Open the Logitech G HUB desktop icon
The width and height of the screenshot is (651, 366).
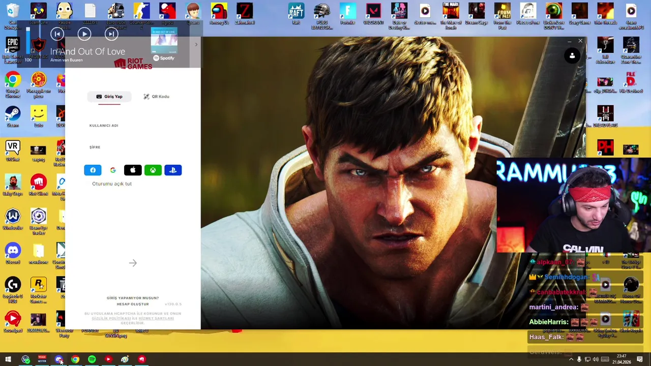(x=13, y=290)
